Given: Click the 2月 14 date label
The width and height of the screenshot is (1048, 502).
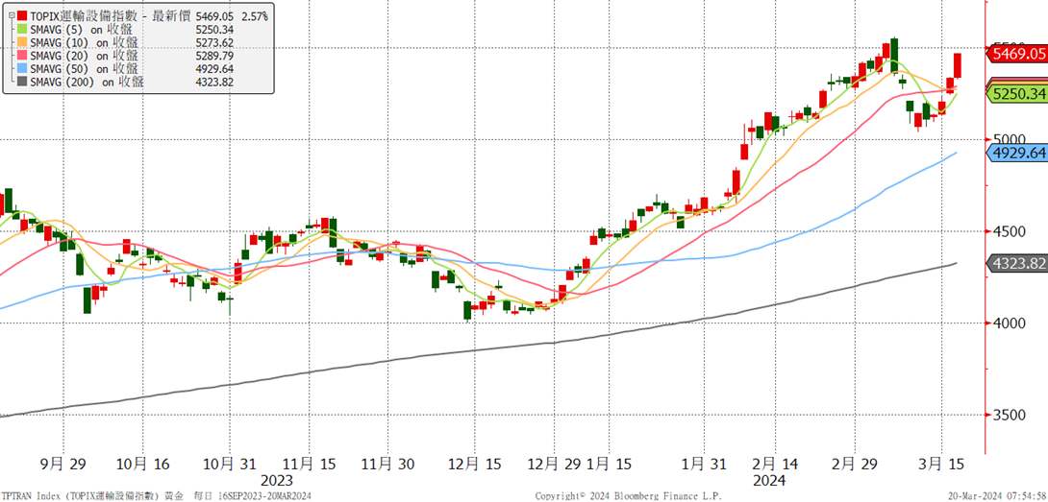Looking at the screenshot, I should point(777,464).
